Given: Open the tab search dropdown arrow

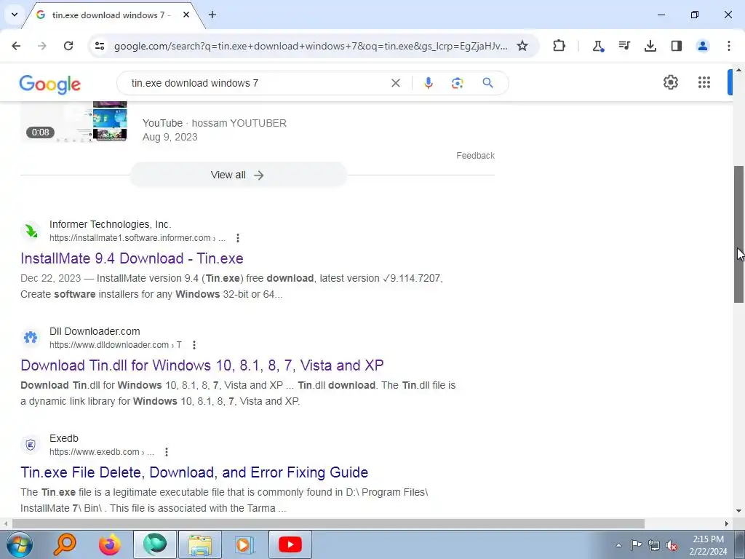Looking at the screenshot, I should pos(15,15).
